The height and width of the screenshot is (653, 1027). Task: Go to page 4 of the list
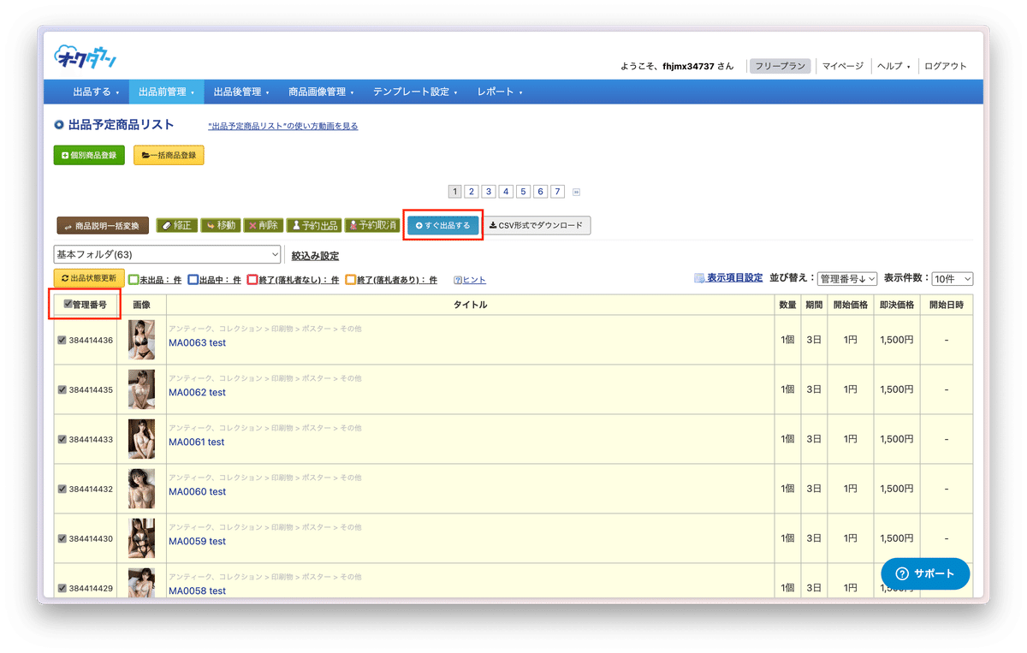coord(506,192)
